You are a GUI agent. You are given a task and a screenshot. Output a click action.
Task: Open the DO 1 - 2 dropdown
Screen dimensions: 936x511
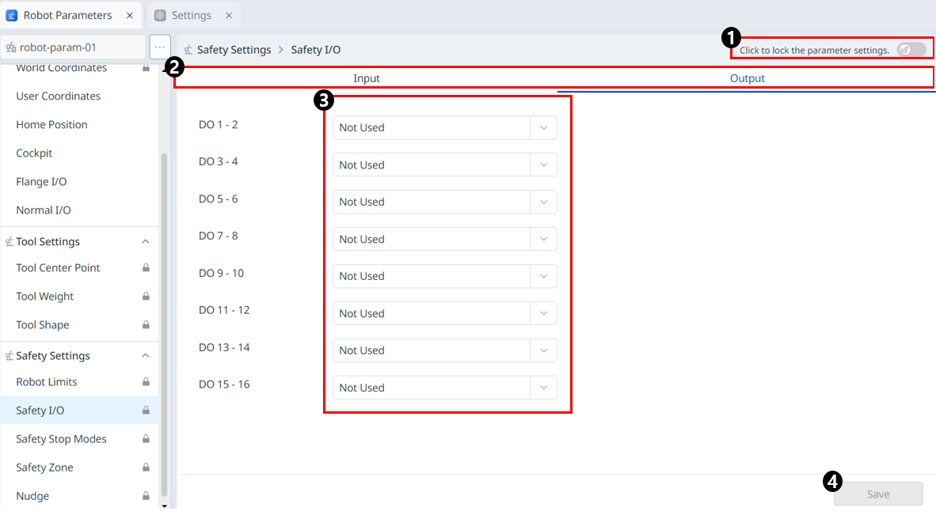(x=444, y=128)
